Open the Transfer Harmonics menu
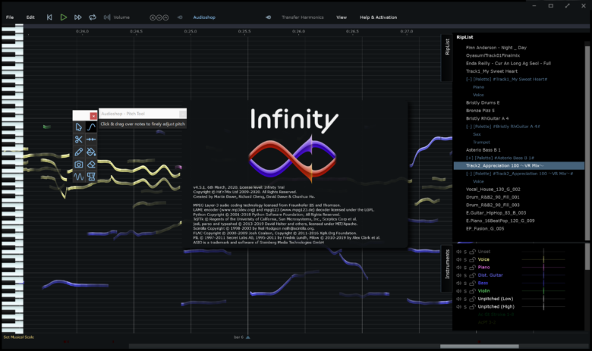Screen dimensions: 592x351 [x=302, y=17]
